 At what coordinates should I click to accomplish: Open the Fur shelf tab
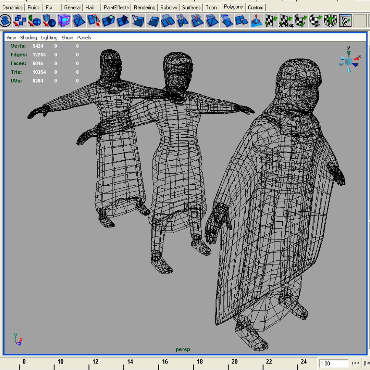(49, 8)
